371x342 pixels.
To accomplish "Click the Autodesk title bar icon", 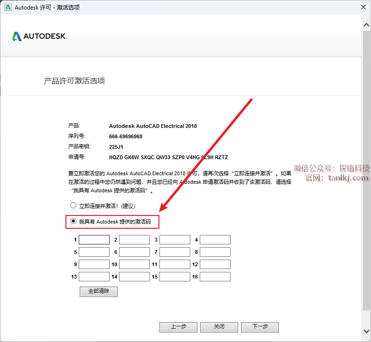I will (8, 7).
